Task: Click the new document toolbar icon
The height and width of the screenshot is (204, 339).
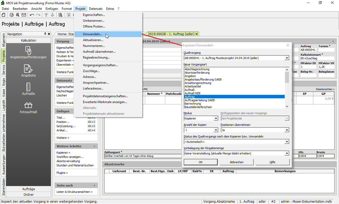Action: (3, 15)
